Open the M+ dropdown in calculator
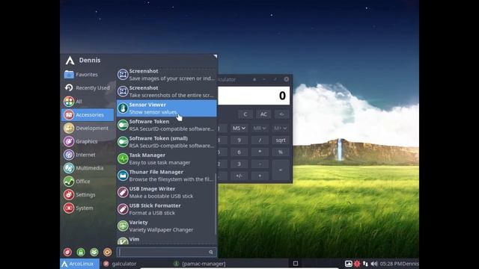This screenshot has width=479, height=269. 280,129
